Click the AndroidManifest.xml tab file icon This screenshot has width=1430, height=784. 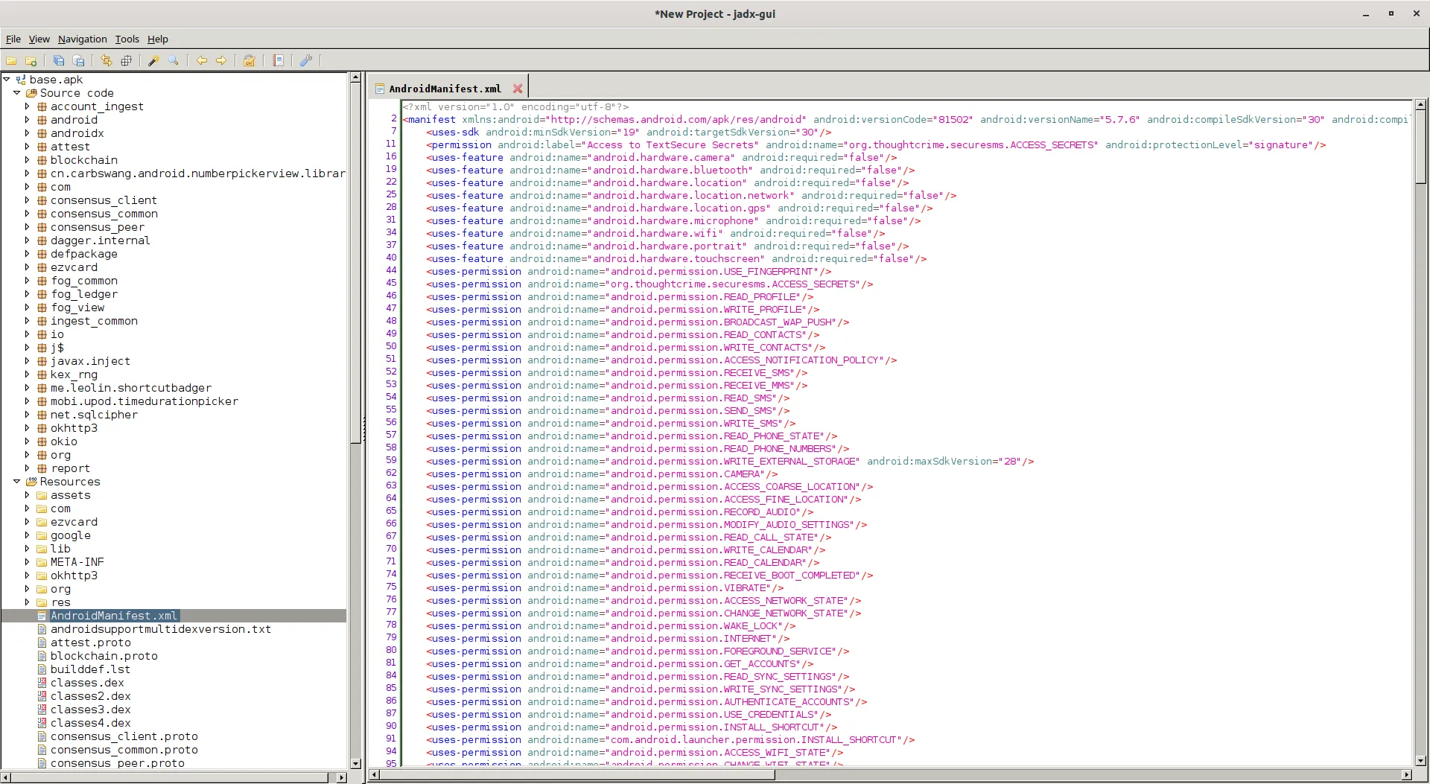pos(380,89)
